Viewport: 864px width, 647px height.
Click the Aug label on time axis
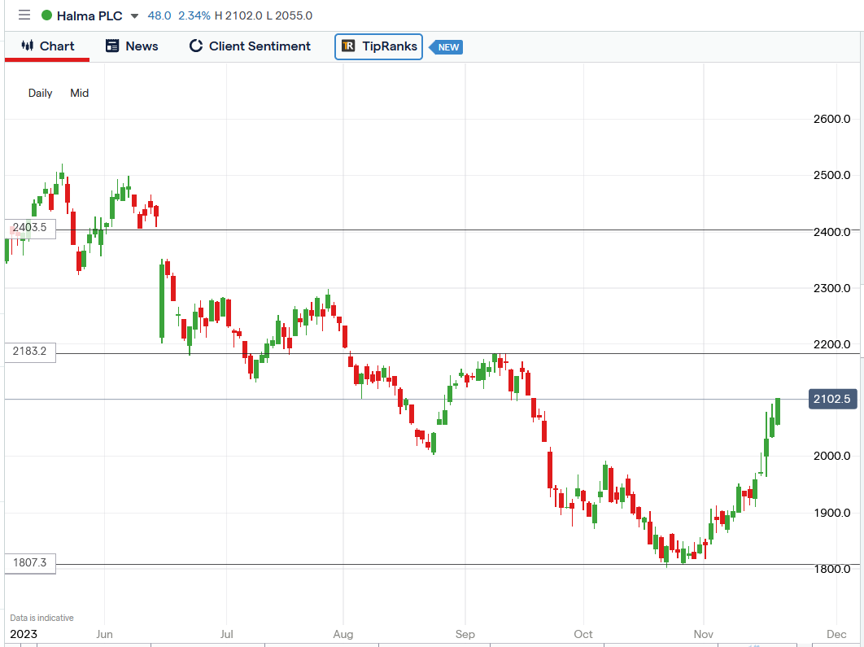click(343, 634)
